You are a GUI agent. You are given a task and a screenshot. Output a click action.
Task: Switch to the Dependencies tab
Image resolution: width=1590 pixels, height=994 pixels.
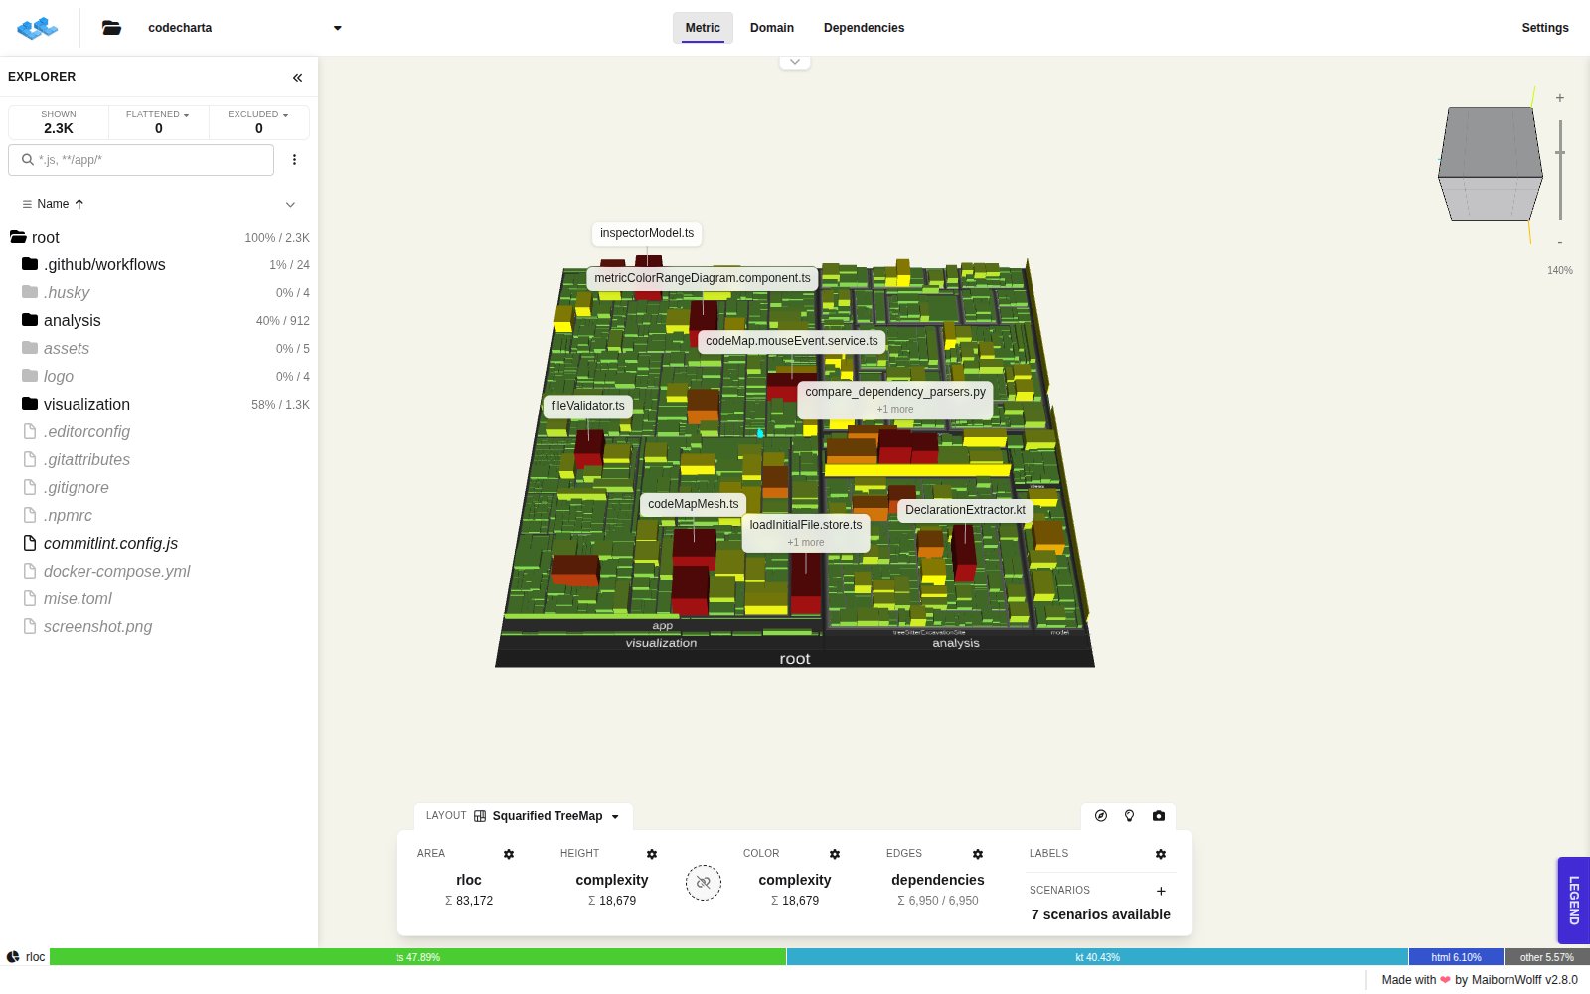(864, 28)
